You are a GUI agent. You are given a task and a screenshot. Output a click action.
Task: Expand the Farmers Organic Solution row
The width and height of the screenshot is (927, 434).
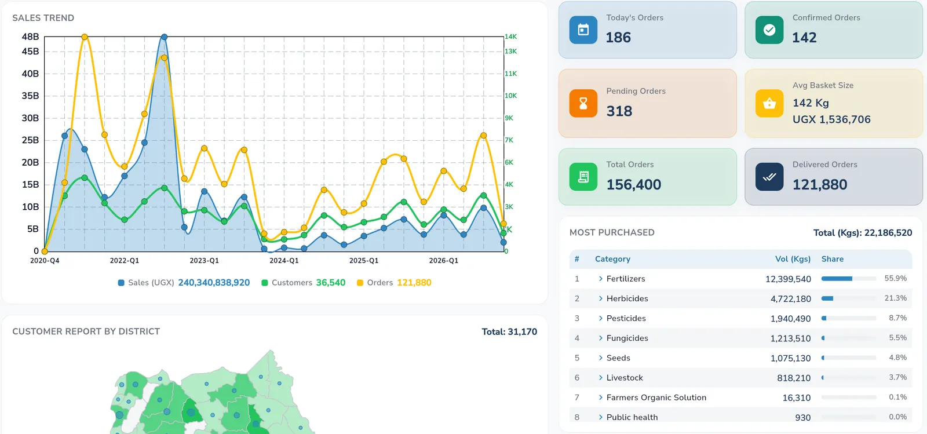(x=600, y=397)
